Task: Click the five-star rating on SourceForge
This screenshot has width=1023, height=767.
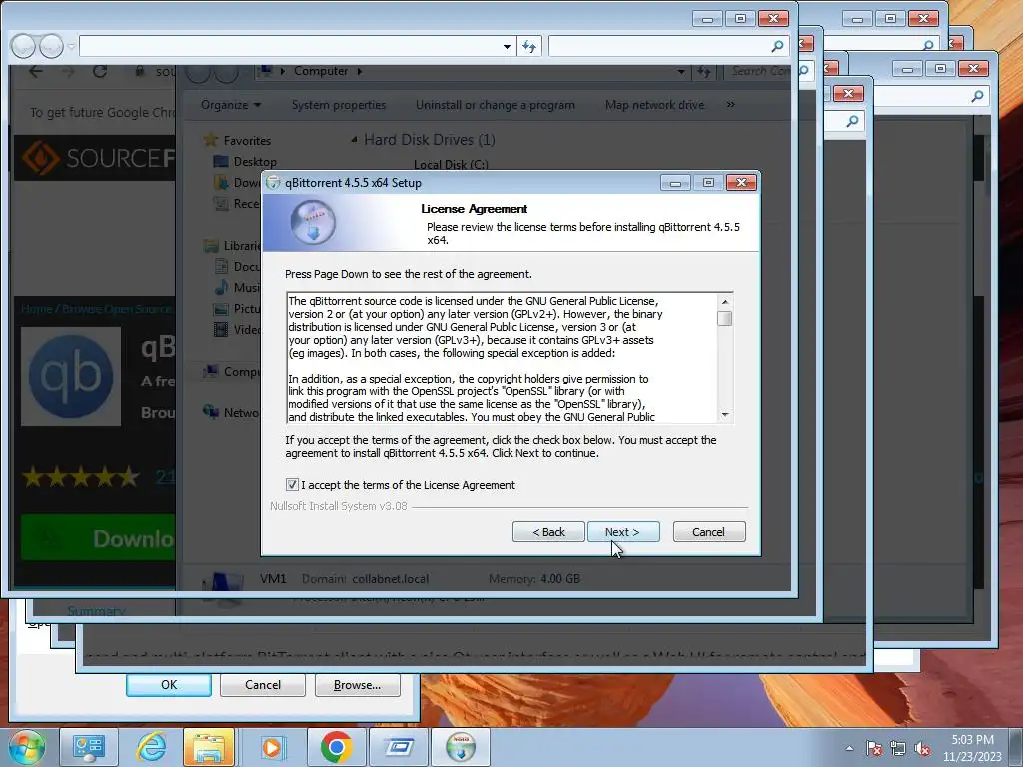Action: (81, 477)
